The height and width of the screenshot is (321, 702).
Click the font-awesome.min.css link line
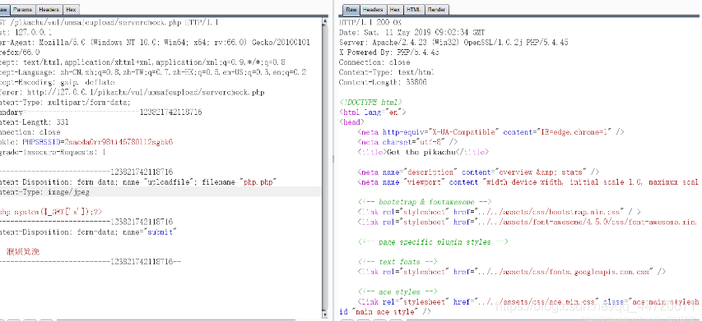coord(528,222)
